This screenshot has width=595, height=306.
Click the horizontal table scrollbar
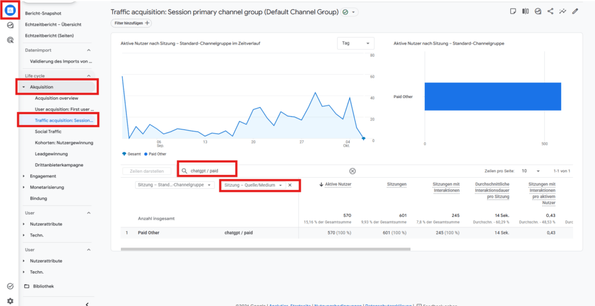point(266,249)
